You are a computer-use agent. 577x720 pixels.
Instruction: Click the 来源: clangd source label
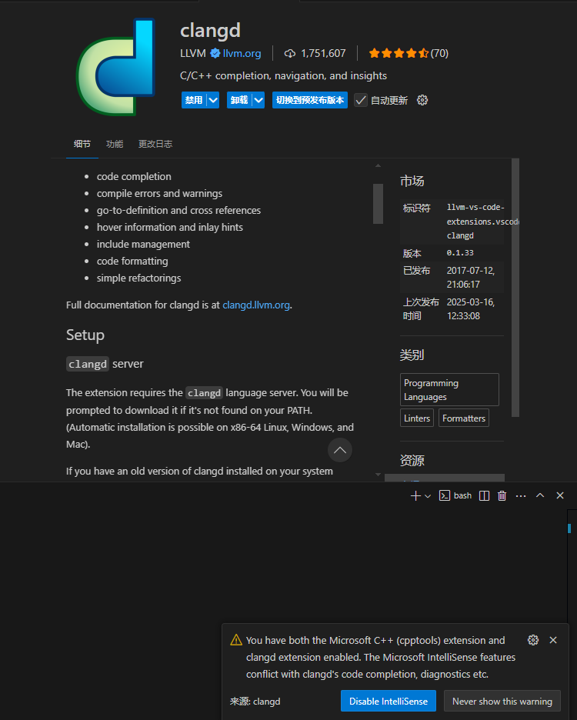coord(255,702)
